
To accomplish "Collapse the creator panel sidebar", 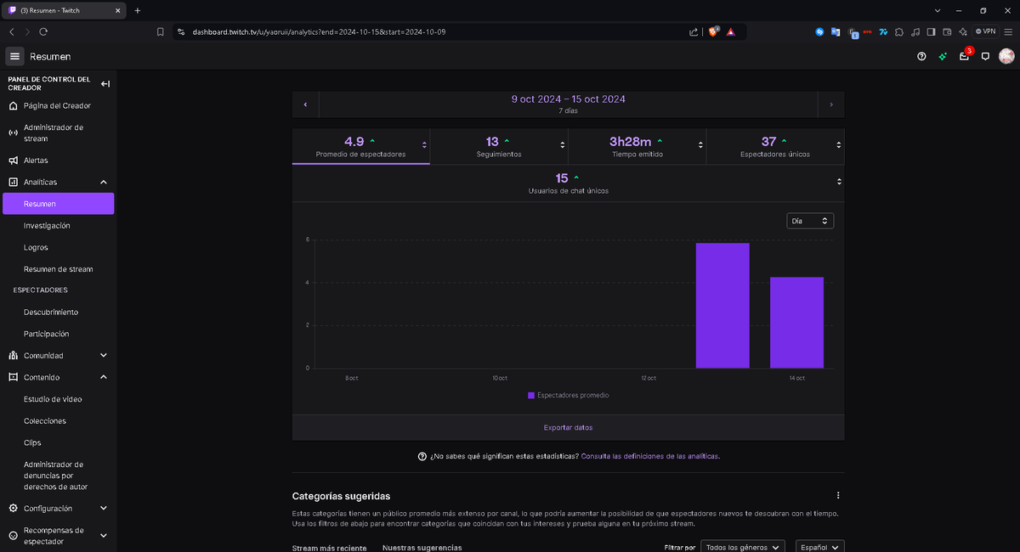I will pos(105,83).
